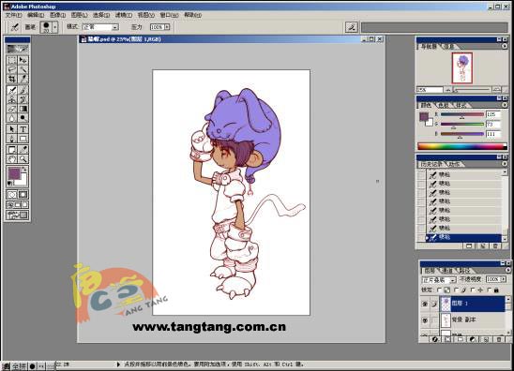Select the Pen tool
The image size is (514, 371).
tap(12, 138)
